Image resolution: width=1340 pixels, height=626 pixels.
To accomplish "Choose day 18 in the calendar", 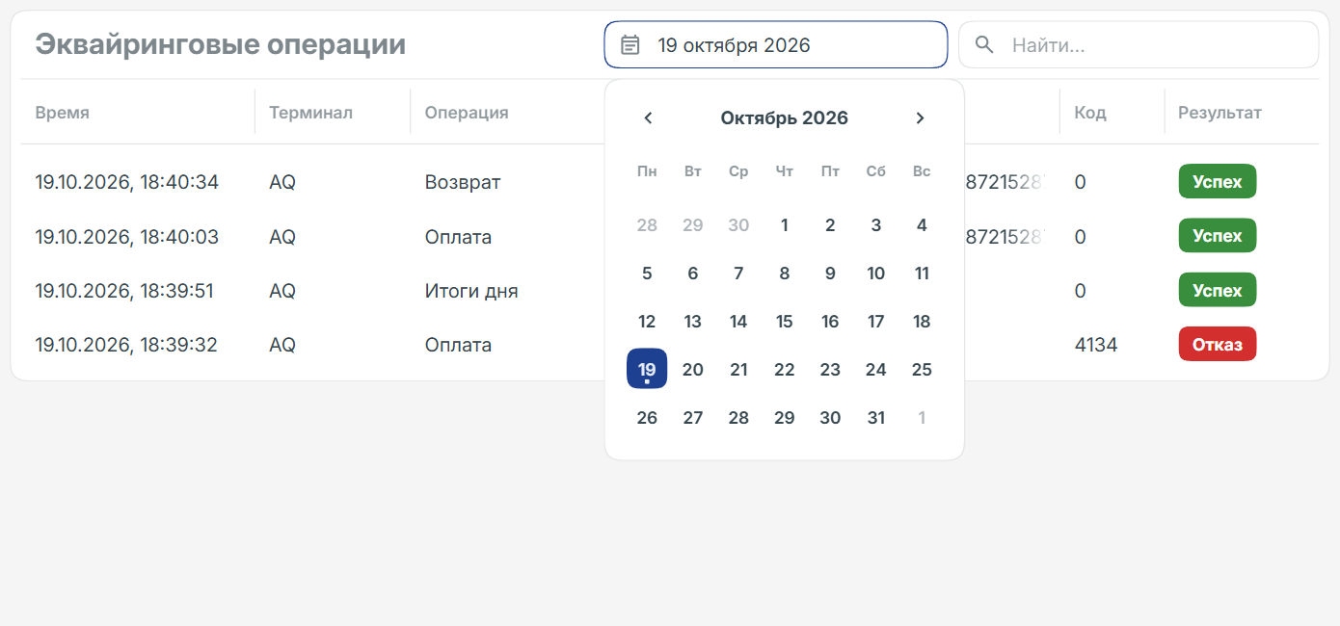I will [x=922, y=322].
